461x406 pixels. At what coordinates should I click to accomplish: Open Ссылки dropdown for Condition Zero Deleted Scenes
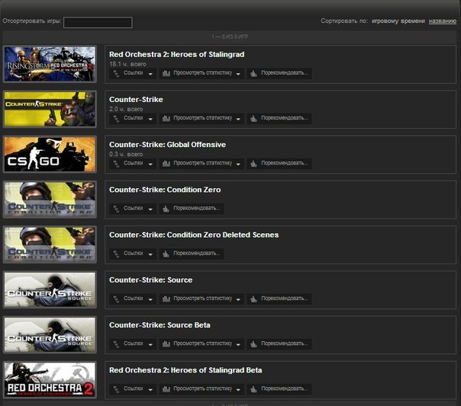[x=134, y=254]
